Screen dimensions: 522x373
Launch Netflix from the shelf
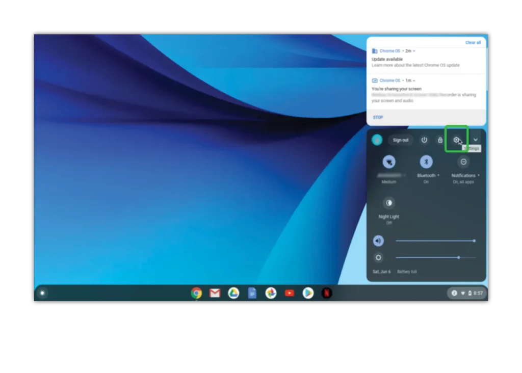click(327, 293)
